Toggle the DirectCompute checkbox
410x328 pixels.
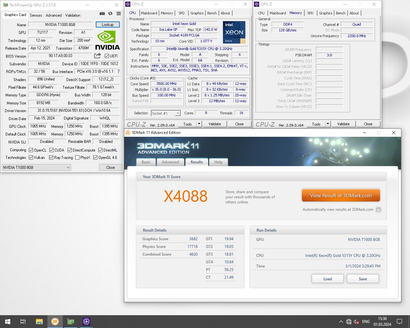pyautogui.click(x=70, y=150)
